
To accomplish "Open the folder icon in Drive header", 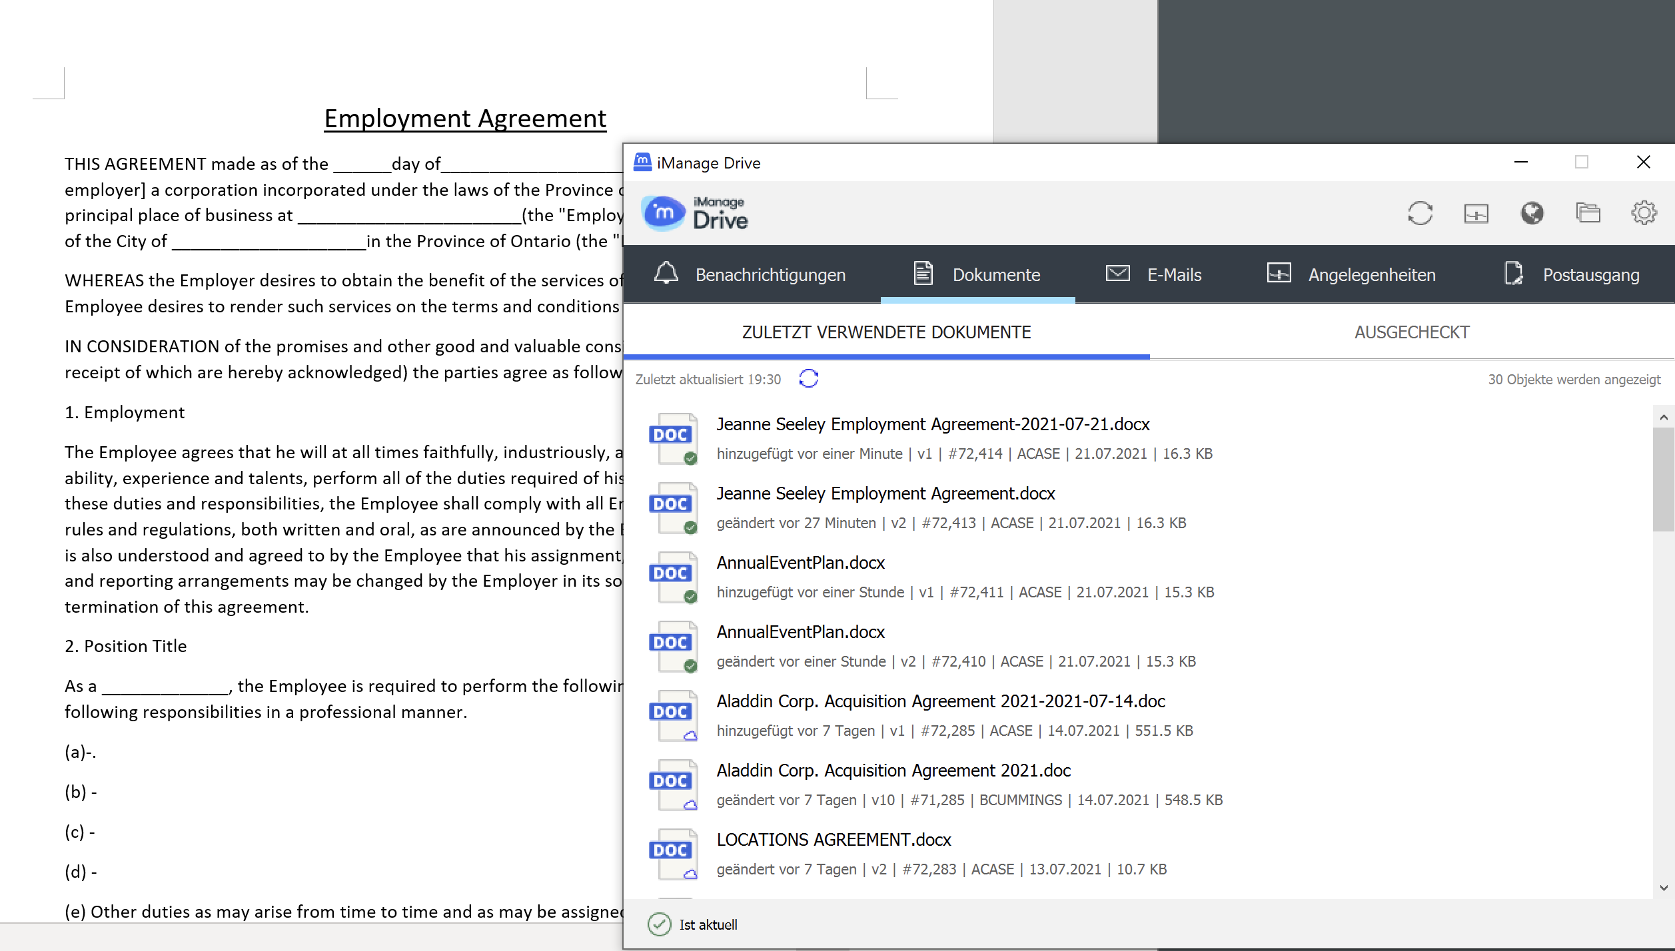I will (x=1588, y=213).
